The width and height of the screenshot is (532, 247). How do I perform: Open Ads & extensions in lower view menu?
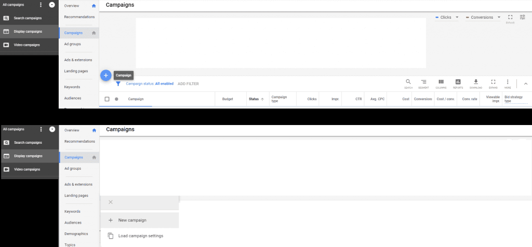78,184
